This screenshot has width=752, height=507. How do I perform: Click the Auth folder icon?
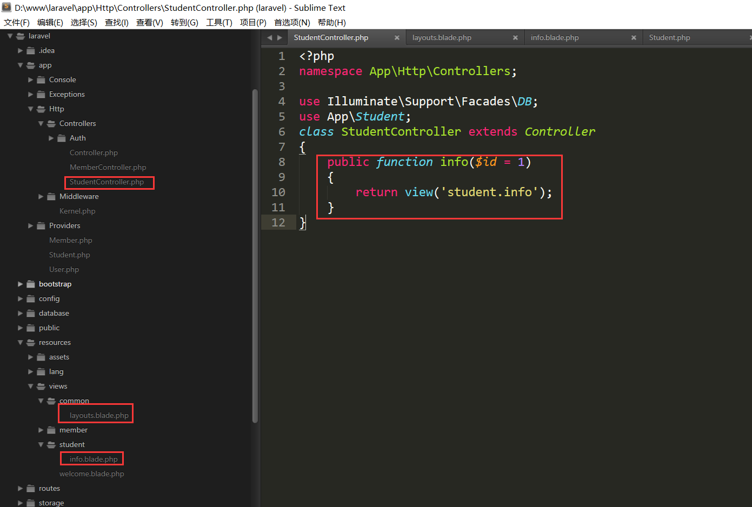[x=62, y=138]
